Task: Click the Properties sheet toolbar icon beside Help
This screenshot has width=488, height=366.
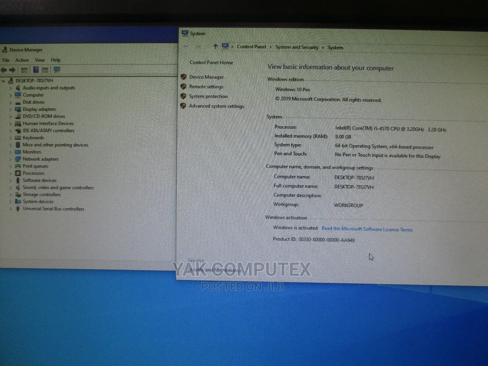Action: [45, 70]
